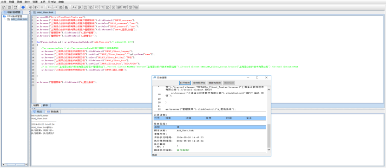Click the lined-list toolbar icon
386x168 pixels.
[85, 7]
